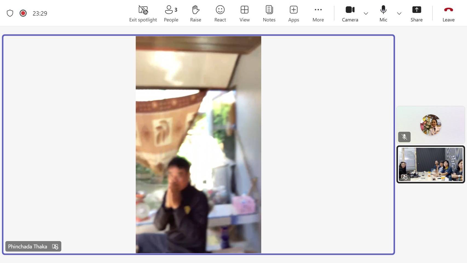Viewport: 467px width, 263px height.
Task: Share your screen content
Action: tap(416, 13)
